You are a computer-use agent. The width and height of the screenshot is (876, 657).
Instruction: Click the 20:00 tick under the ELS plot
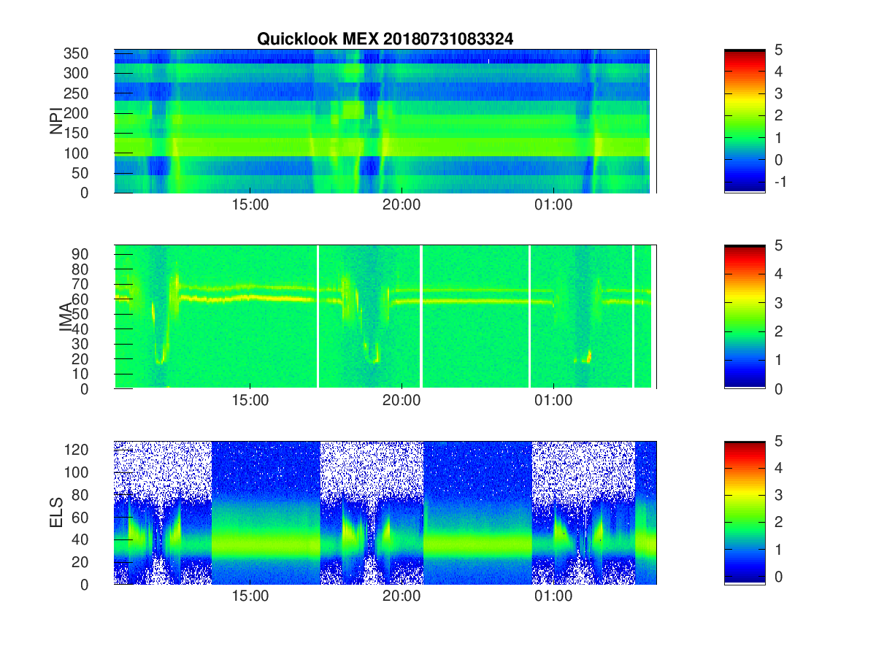point(401,596)
